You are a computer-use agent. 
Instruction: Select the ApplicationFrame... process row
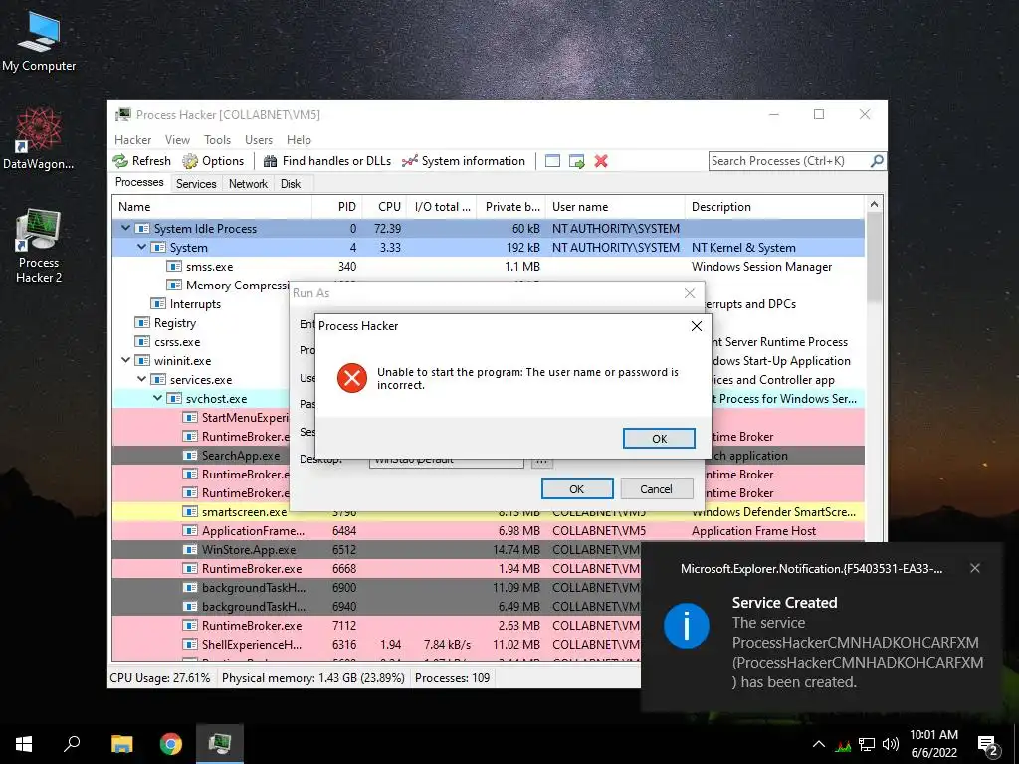pyautogui.click(x=488, y=531)
